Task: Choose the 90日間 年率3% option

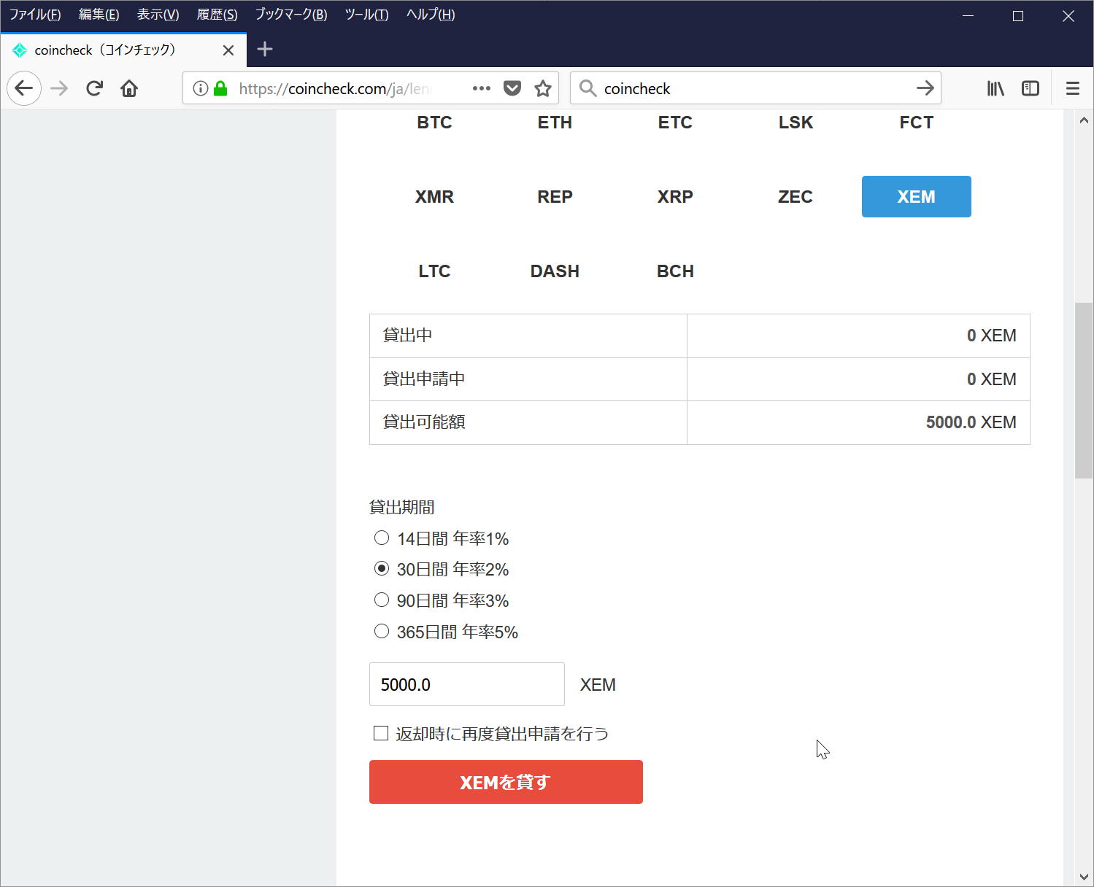Action: click(x=382, y=600)
